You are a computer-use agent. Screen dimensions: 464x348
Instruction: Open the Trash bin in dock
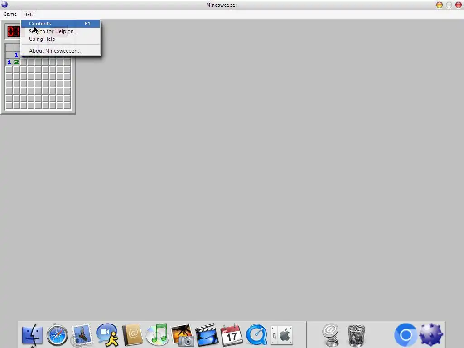pyautogui.click(x=356, y=335)
